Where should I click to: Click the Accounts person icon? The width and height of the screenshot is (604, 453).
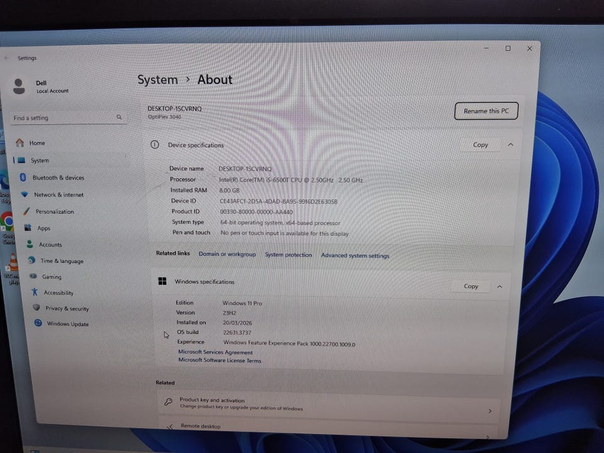pyautogui.click(x=30, y=244)
